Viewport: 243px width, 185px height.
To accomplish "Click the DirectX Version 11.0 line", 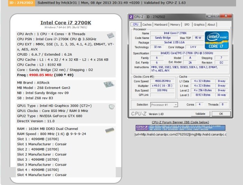I will point(36,121).
